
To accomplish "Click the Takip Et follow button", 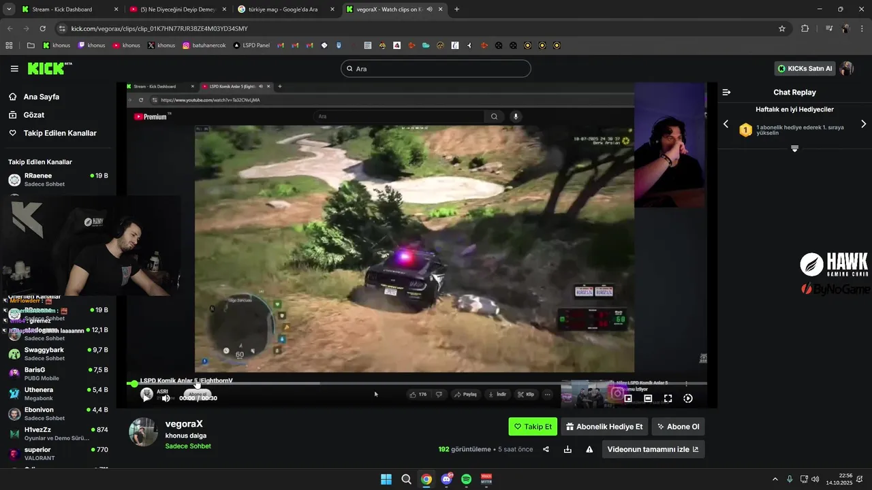I will click(533, 427).
